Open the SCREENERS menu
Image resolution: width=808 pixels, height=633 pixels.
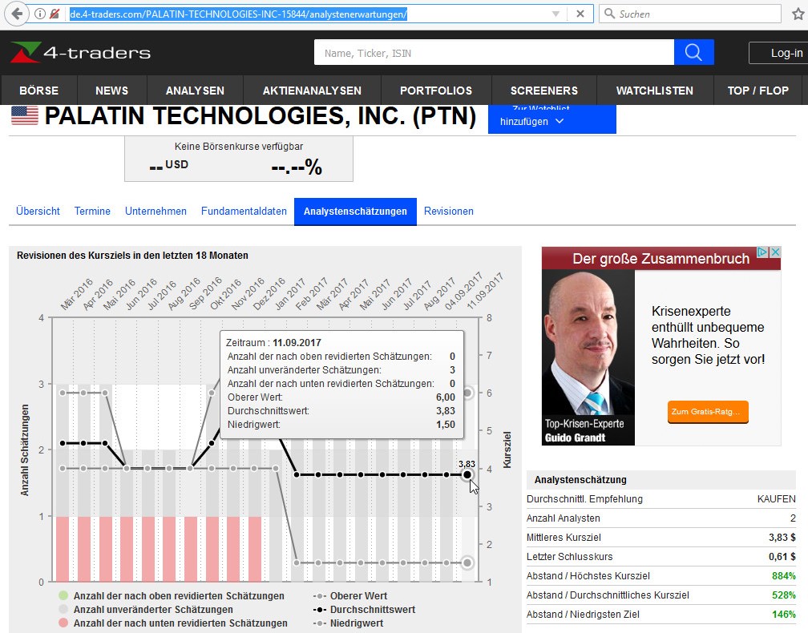[544, 91]
